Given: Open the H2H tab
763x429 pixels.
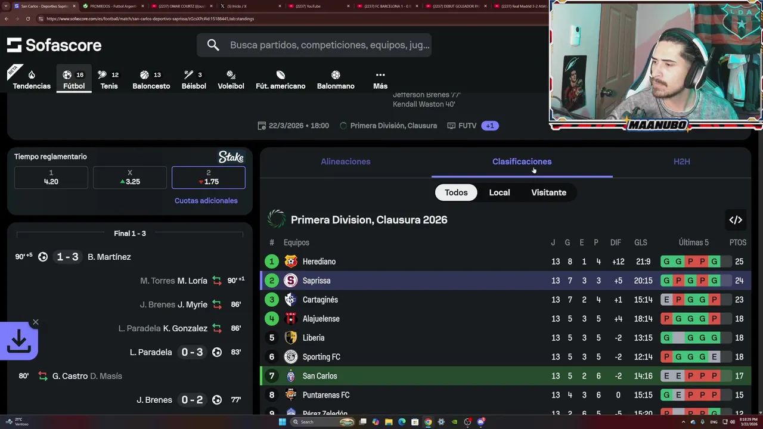Looking at the screenshot, I should (682, 161).
